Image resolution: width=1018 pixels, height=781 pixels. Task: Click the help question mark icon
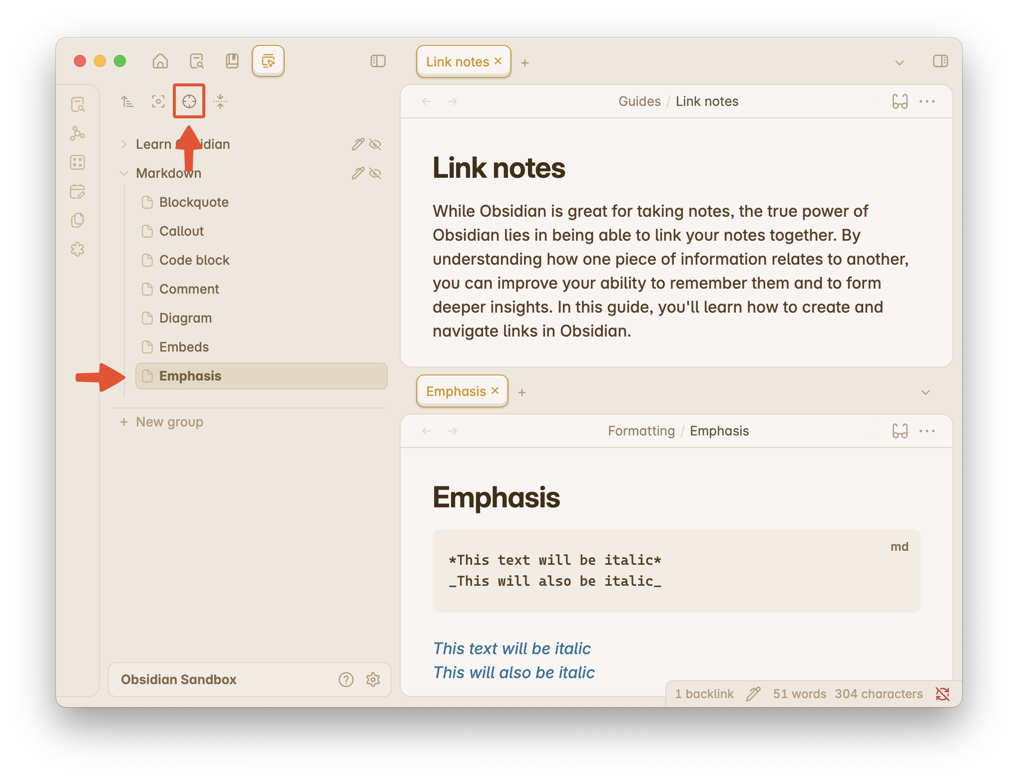[x=346, y=680]
